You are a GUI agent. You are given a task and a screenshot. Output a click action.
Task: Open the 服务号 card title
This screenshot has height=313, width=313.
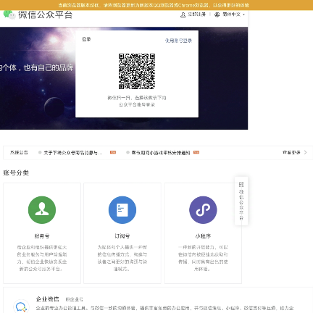[42, 236]
